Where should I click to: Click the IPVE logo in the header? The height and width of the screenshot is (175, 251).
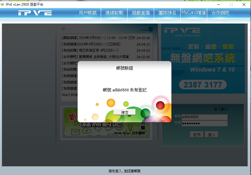click(35, 13)
